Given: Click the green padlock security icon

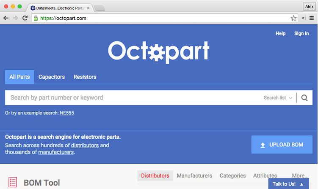Looking at the screenshot, I should (36, 18).
